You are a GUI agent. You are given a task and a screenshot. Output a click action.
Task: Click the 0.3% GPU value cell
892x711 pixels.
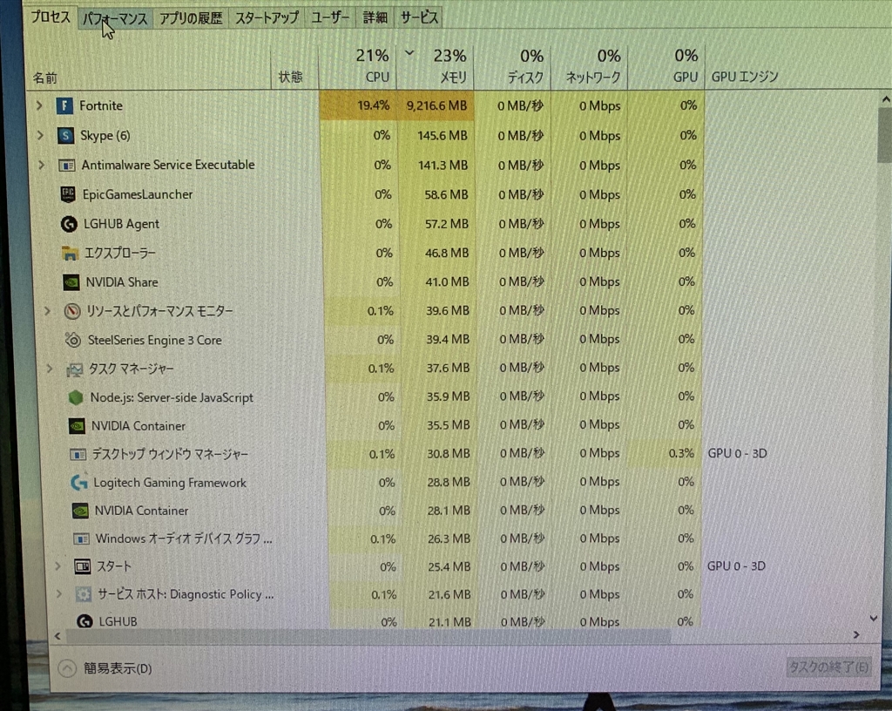[666, 453]
